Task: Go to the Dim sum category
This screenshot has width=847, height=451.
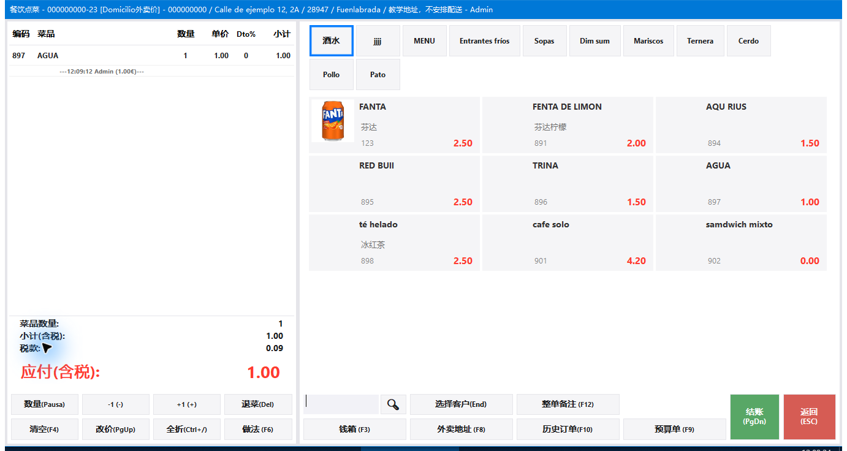Action: tap(595, 41)
